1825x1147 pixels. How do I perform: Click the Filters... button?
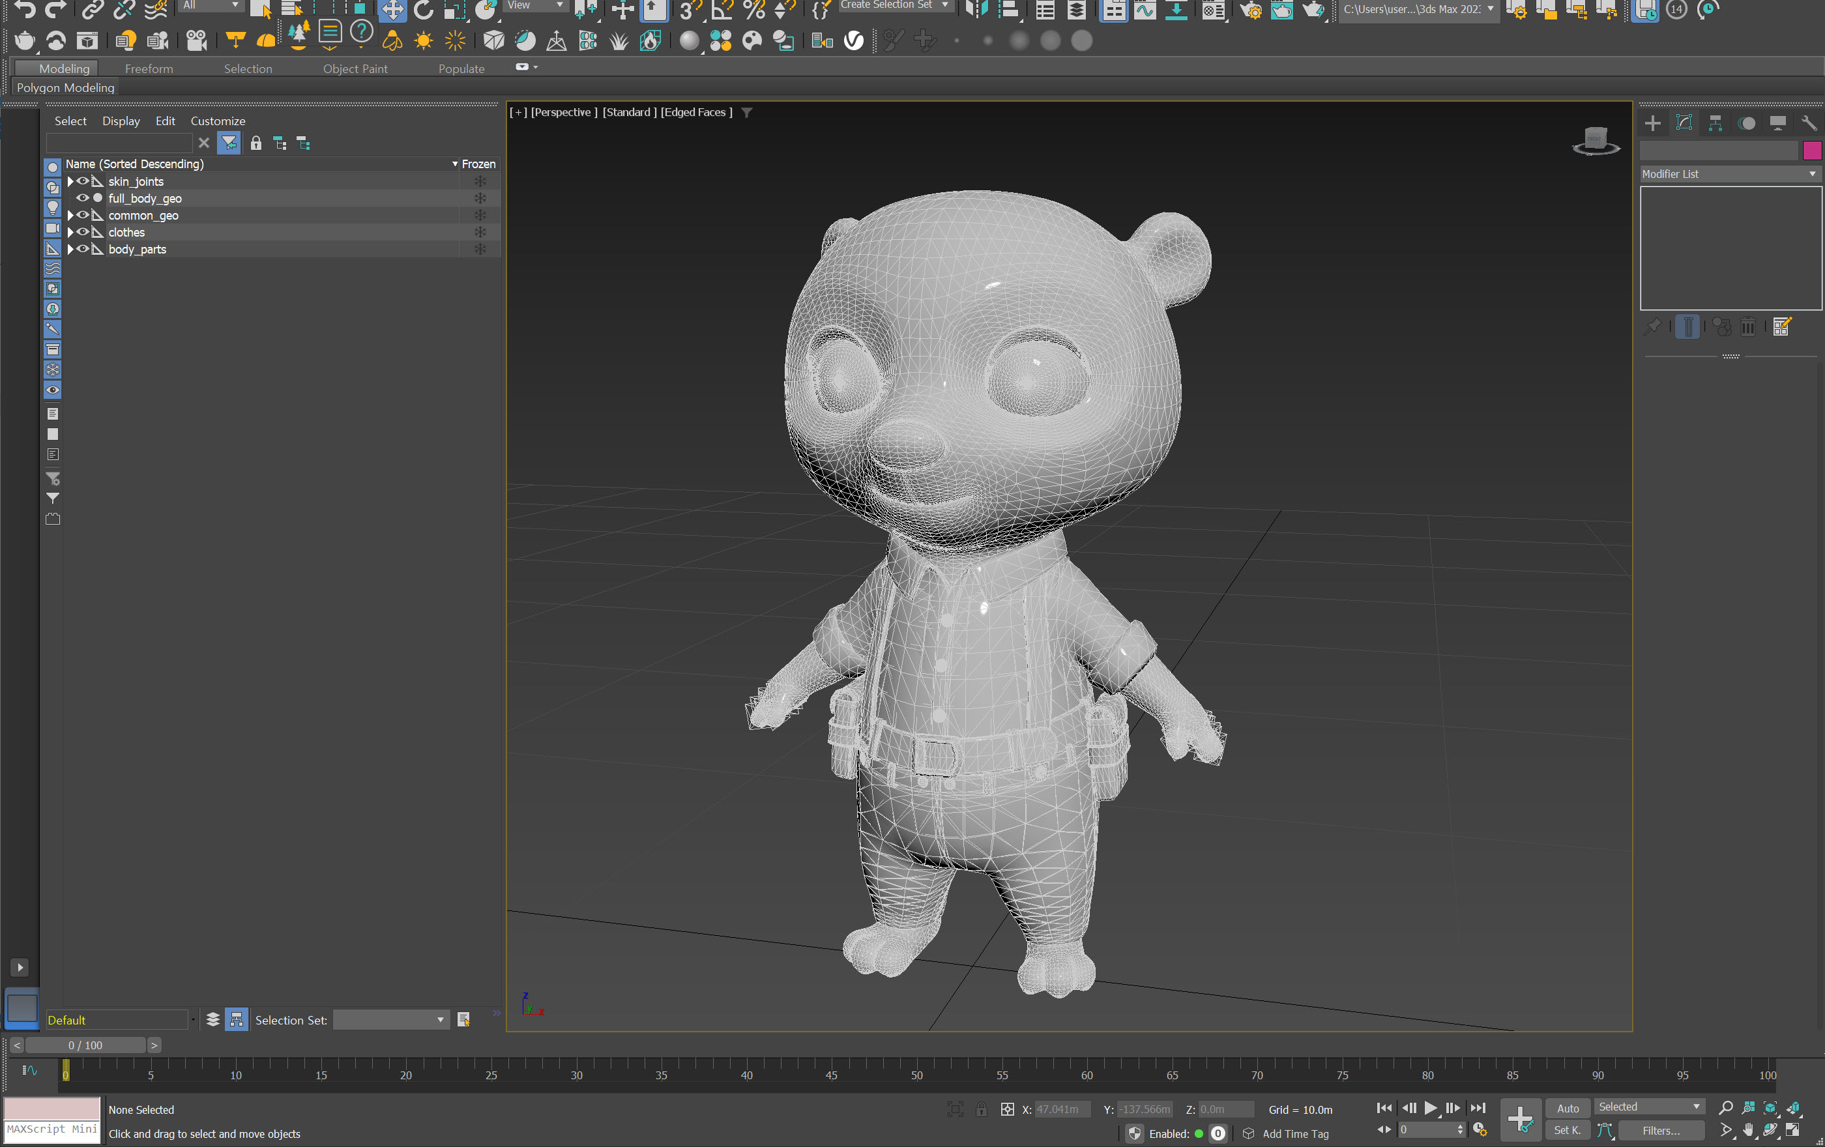[x=1661, y=1130]
